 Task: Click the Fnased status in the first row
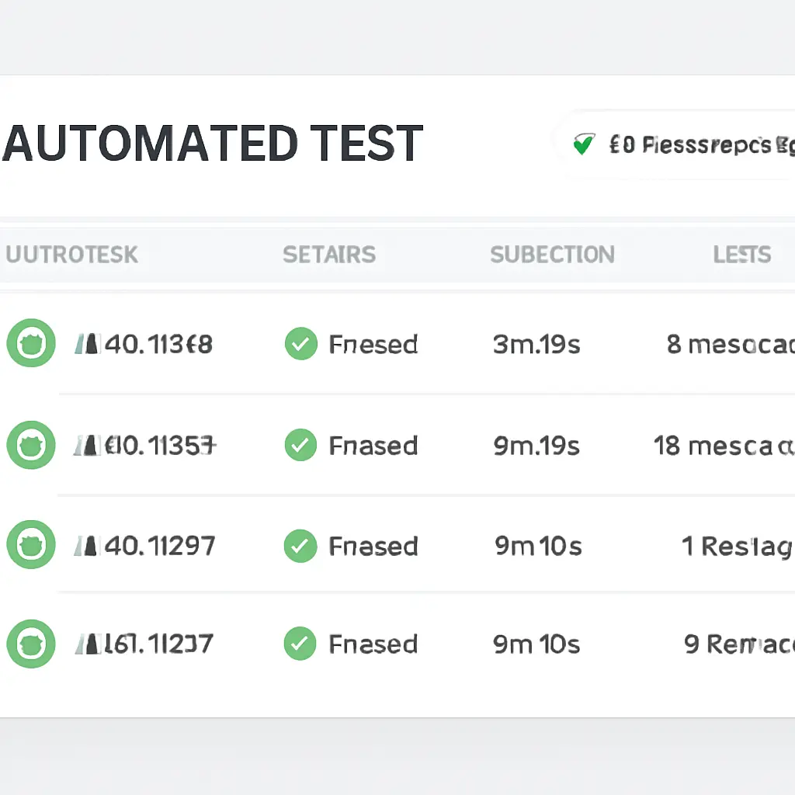coord(373,344)
